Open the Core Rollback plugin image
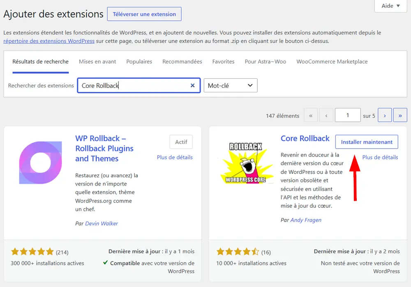Screen dimensions: 411x287 pyautogui.click(x=246, y=163)
